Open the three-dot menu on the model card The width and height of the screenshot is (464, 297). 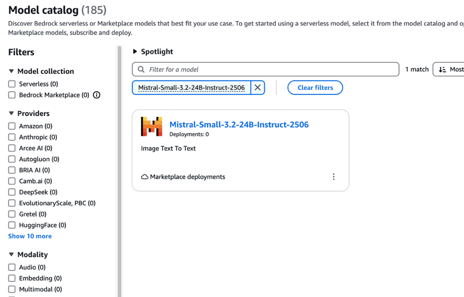point(333,177)
